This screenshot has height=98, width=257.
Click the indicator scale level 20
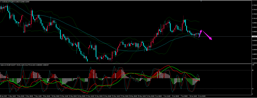(x=253, y=89)
